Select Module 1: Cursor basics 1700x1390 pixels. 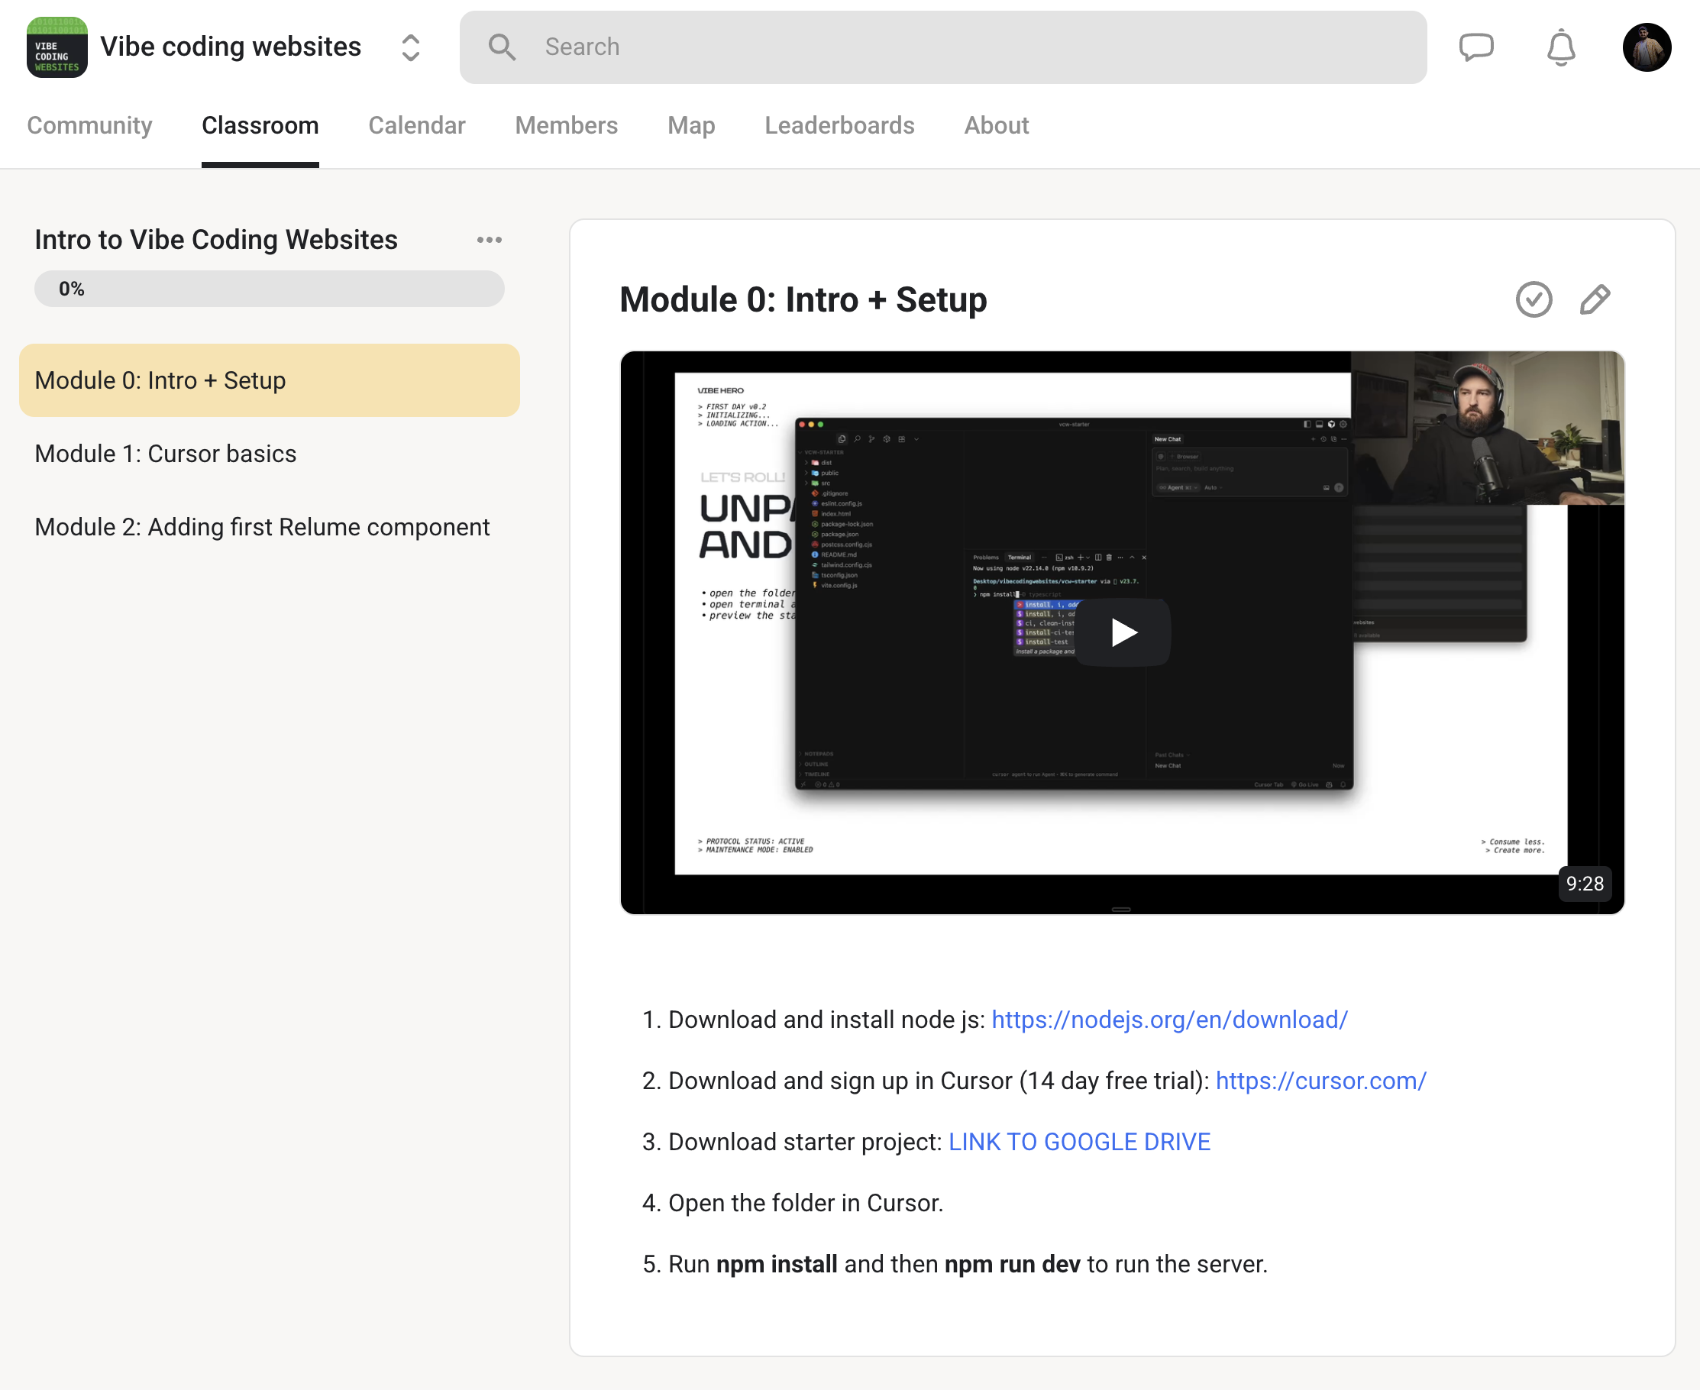pyautogui.click(x=166, y=454)
